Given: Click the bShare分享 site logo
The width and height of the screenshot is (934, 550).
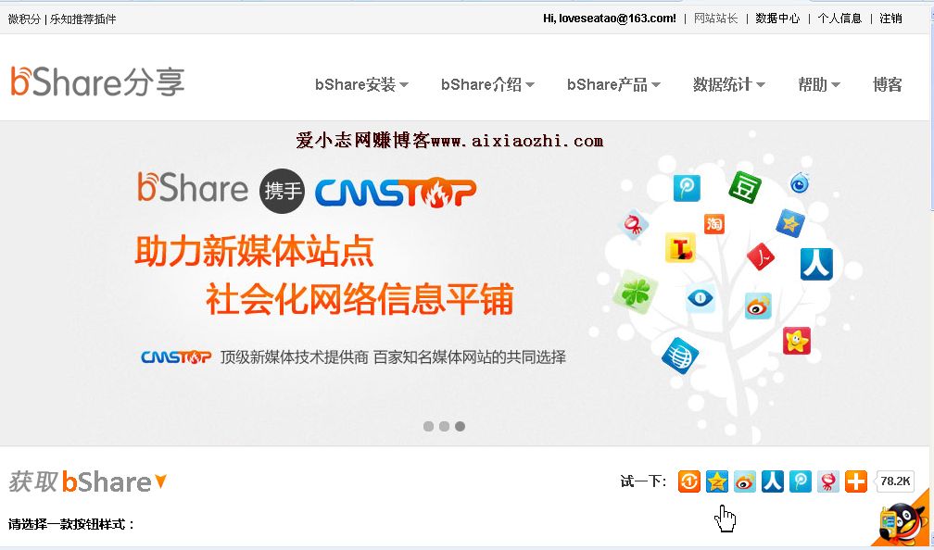Looking at the screenshot, I should pos(97,81).
